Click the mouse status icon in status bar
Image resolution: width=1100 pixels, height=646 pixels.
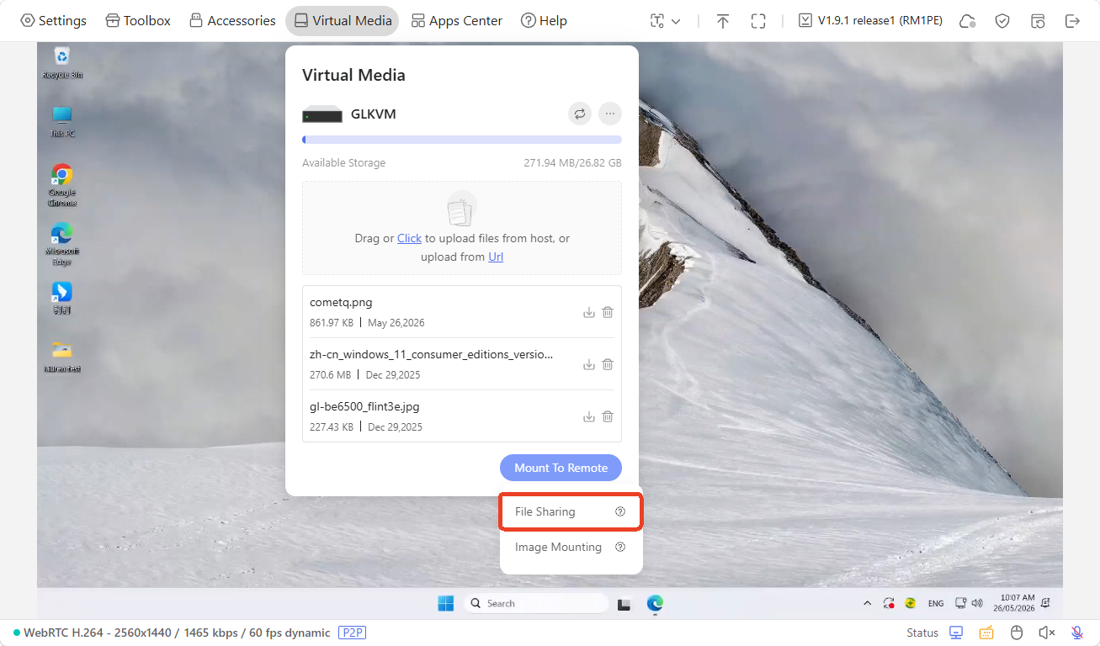click(1016, 633)
